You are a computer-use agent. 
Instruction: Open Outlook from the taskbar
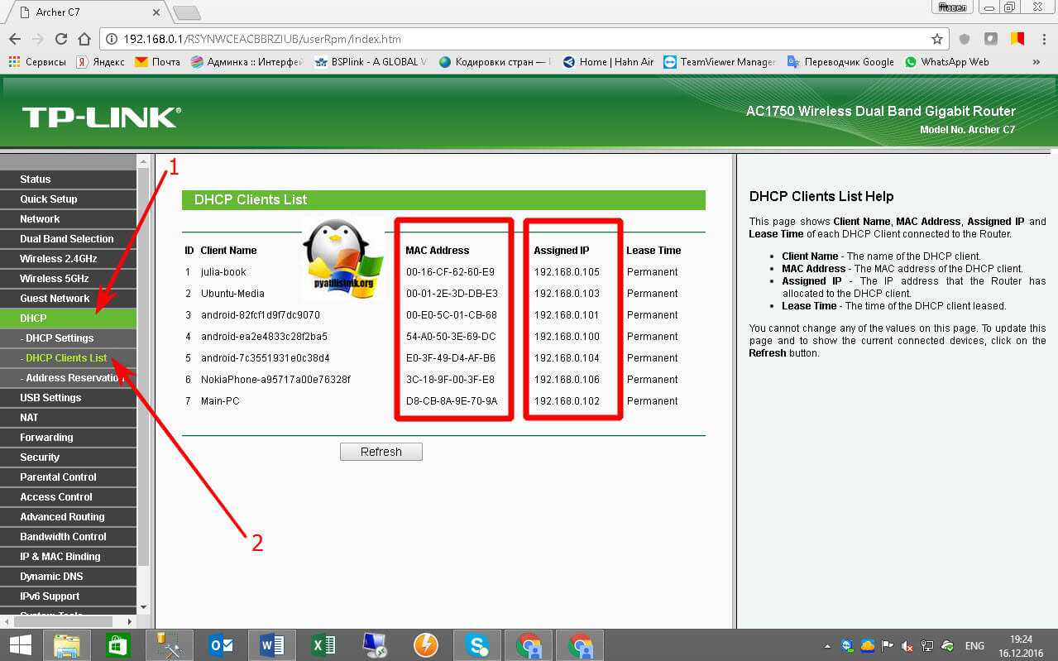[x=221, y=645]
